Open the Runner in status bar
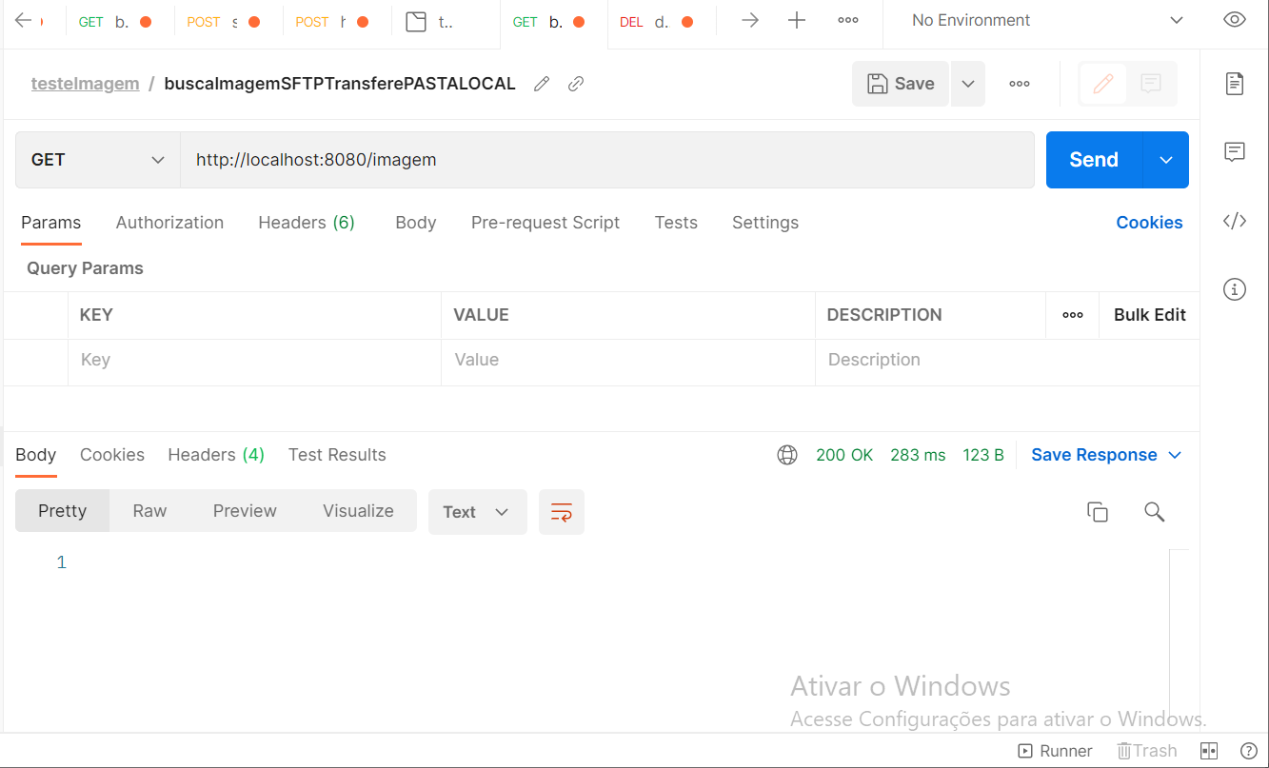The height and width of the screenshot is (768, 1269). tap(1056, 751)
